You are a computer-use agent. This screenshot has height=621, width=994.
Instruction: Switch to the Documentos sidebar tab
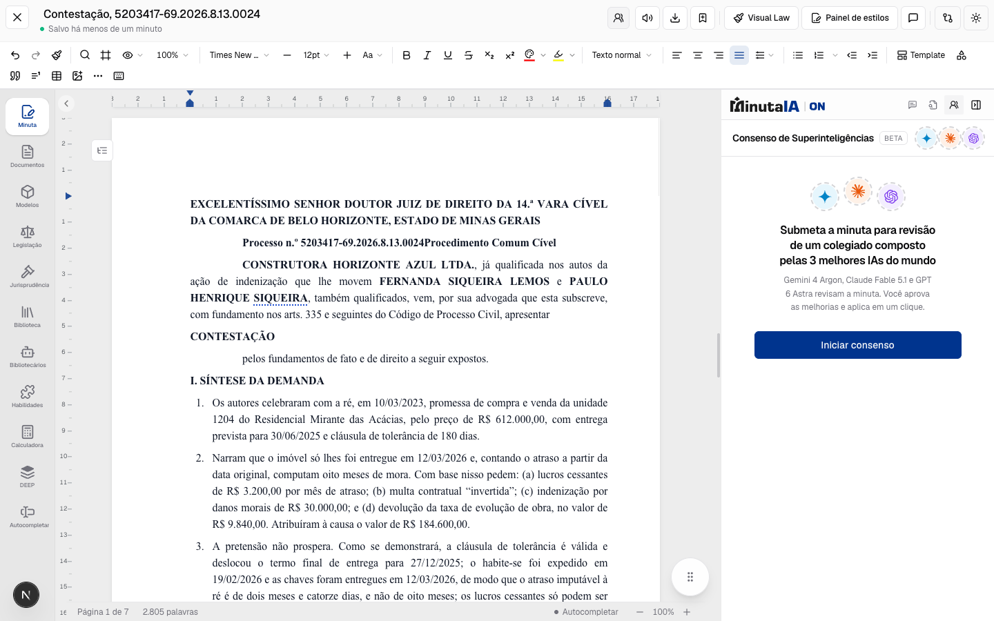pos(28,156)
